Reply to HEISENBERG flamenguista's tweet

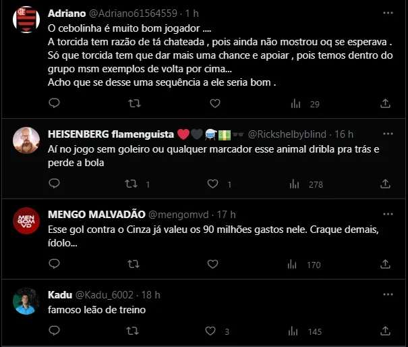pyautogui.click(x=55, y=184)
